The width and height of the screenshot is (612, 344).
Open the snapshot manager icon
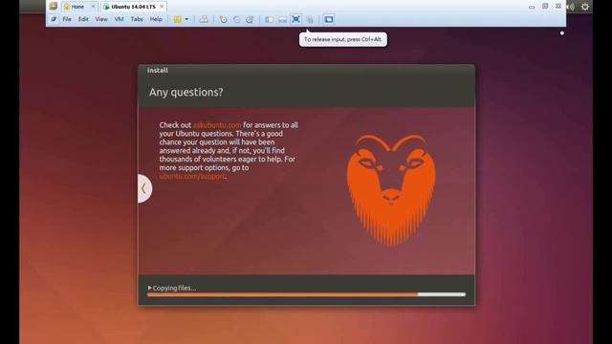pyautogui.click(x=250, y=19)
